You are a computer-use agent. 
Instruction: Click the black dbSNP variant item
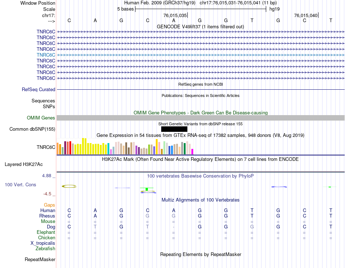[174, 129]
